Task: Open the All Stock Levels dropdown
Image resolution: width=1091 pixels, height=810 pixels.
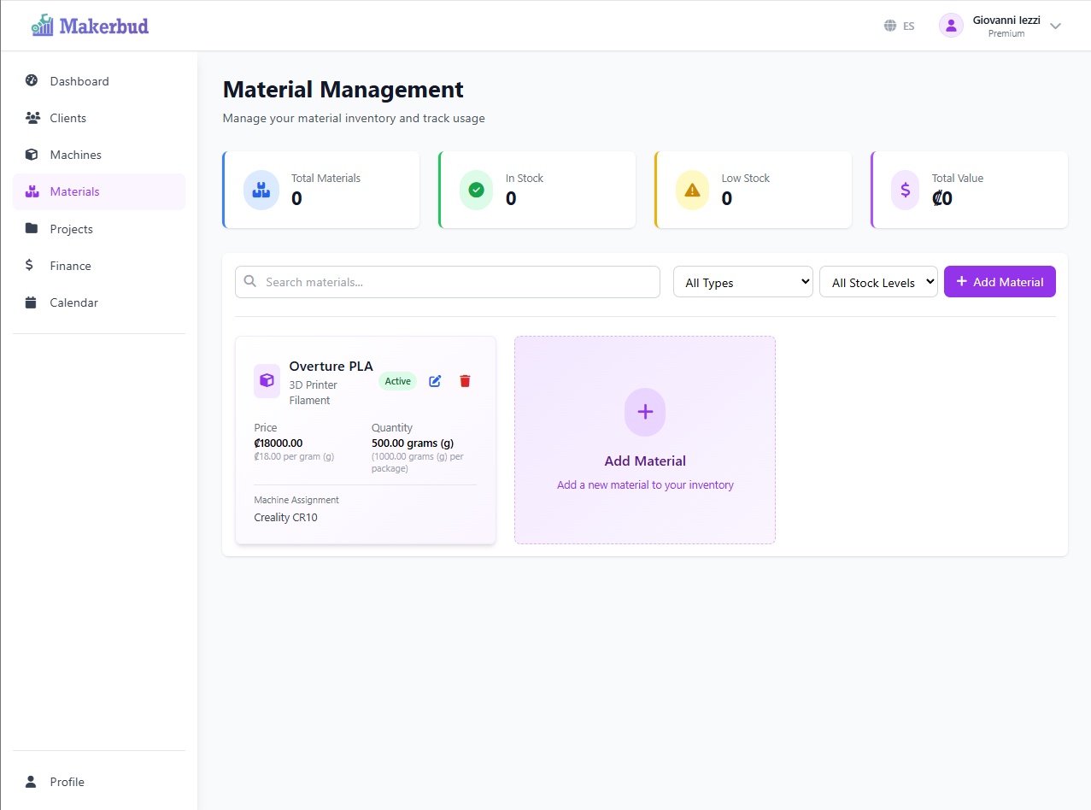Action: click(x=878, y=281)
